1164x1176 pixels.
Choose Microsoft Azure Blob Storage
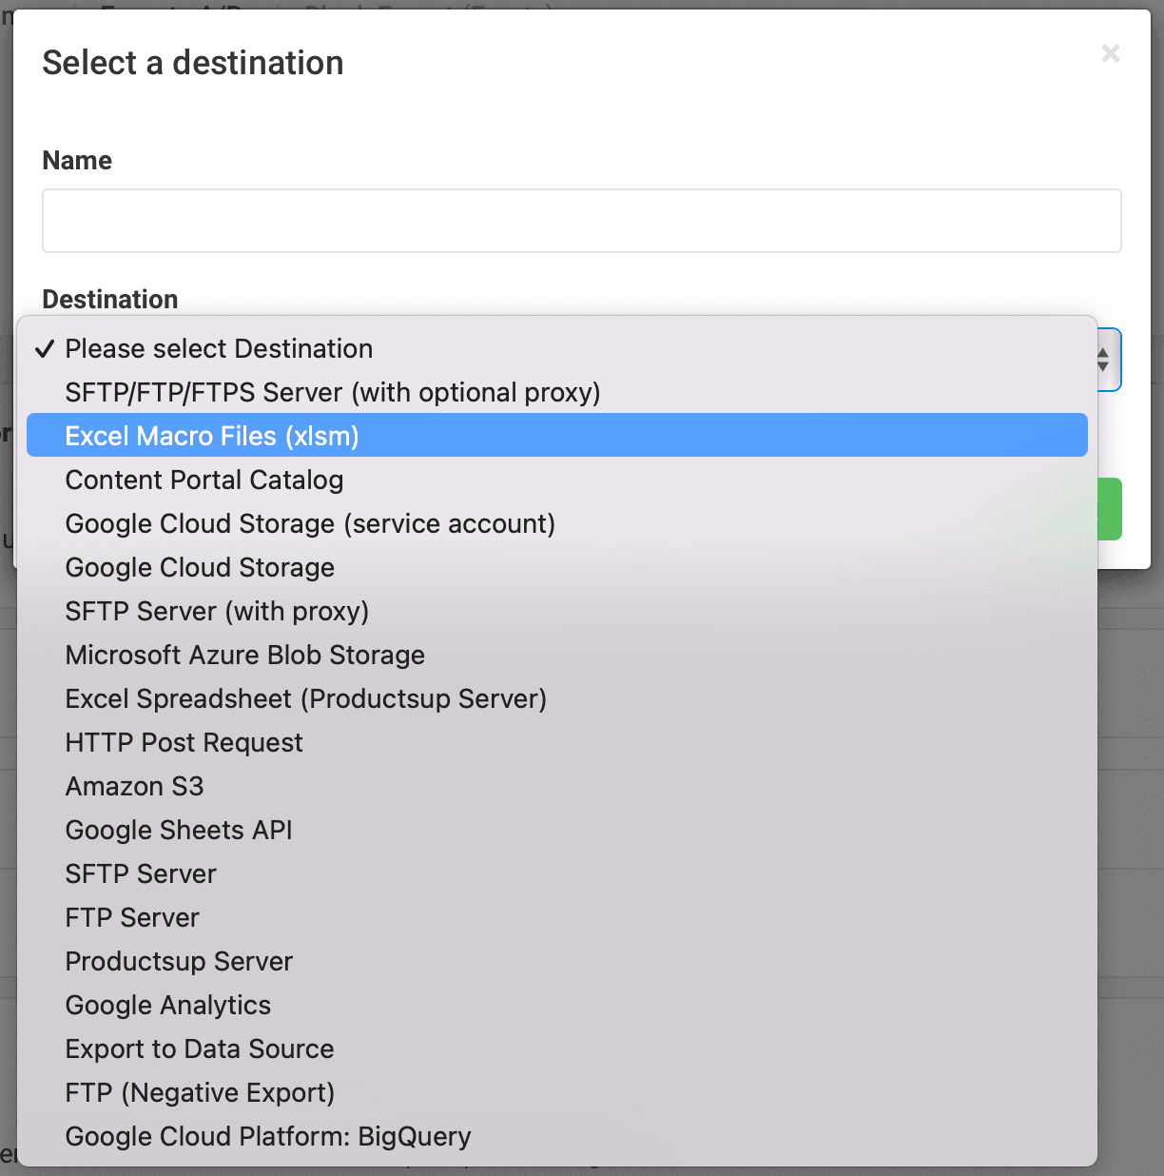(x=244, y=655)
